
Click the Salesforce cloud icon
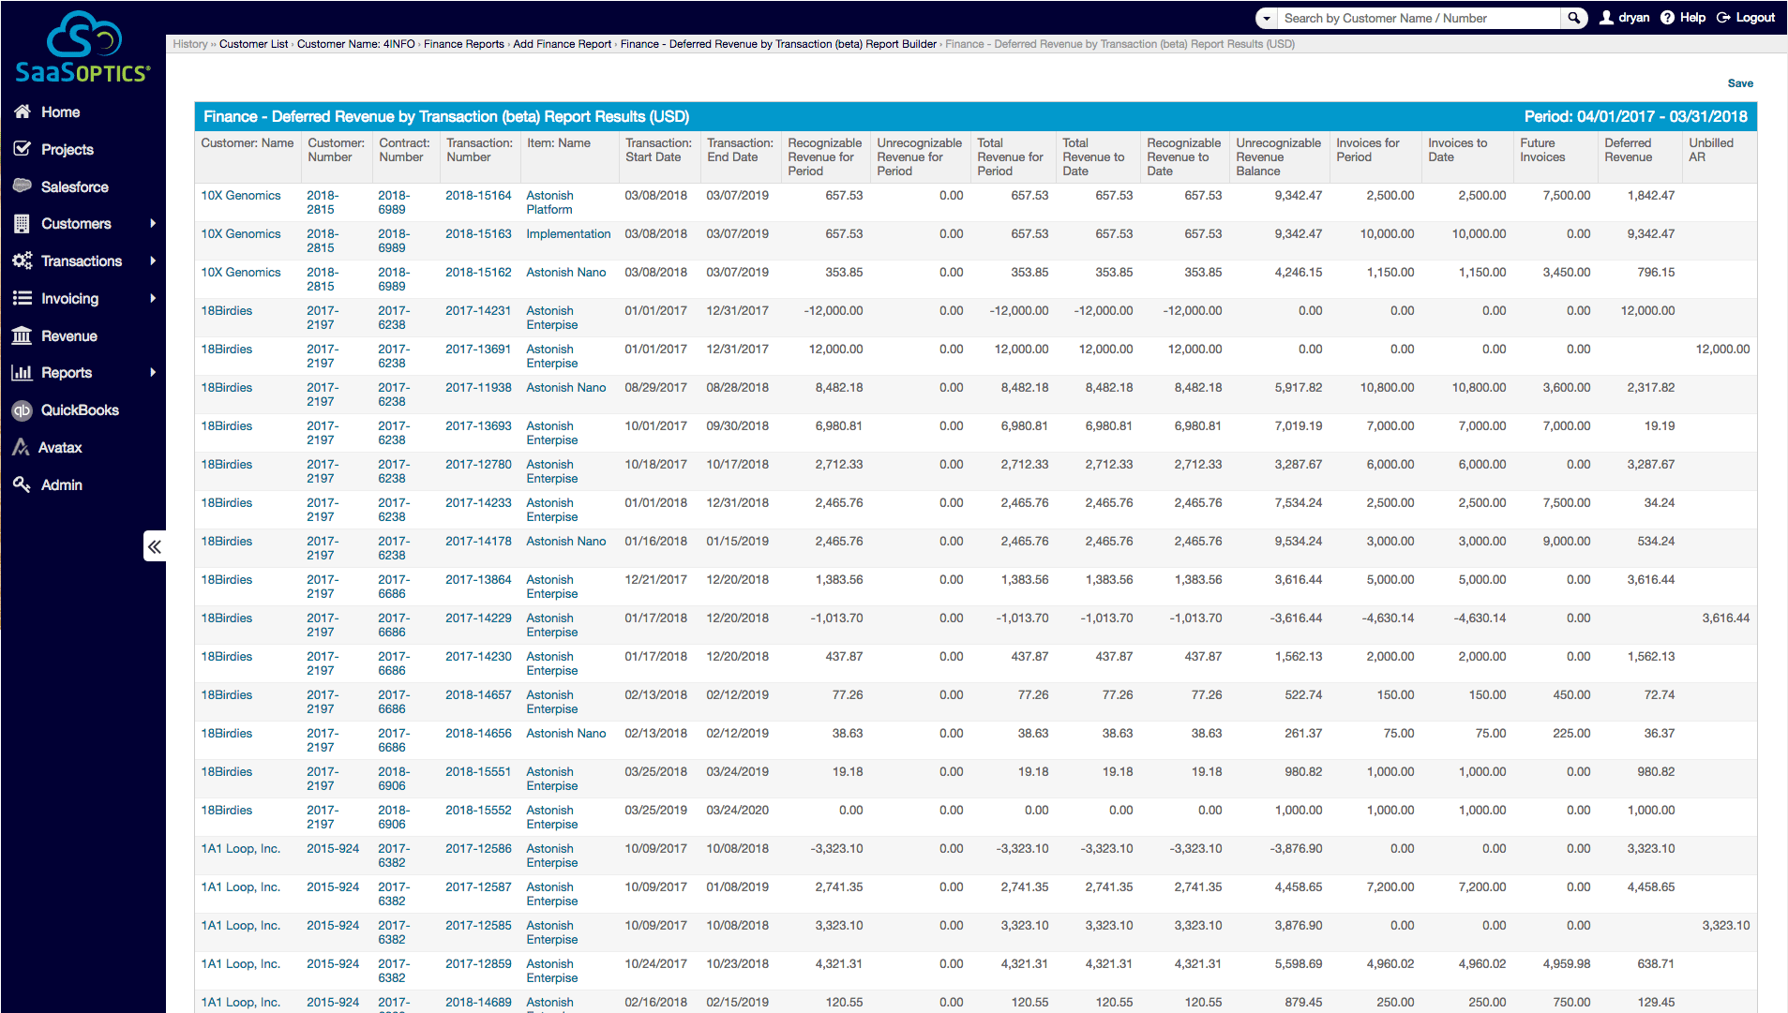(23, 186)
